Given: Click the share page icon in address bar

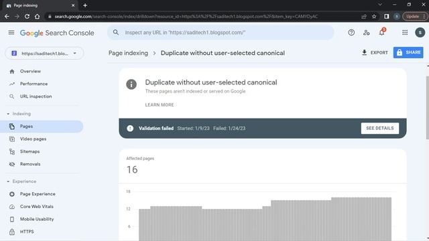Looking at the screenshot, I should click(364, 16).
